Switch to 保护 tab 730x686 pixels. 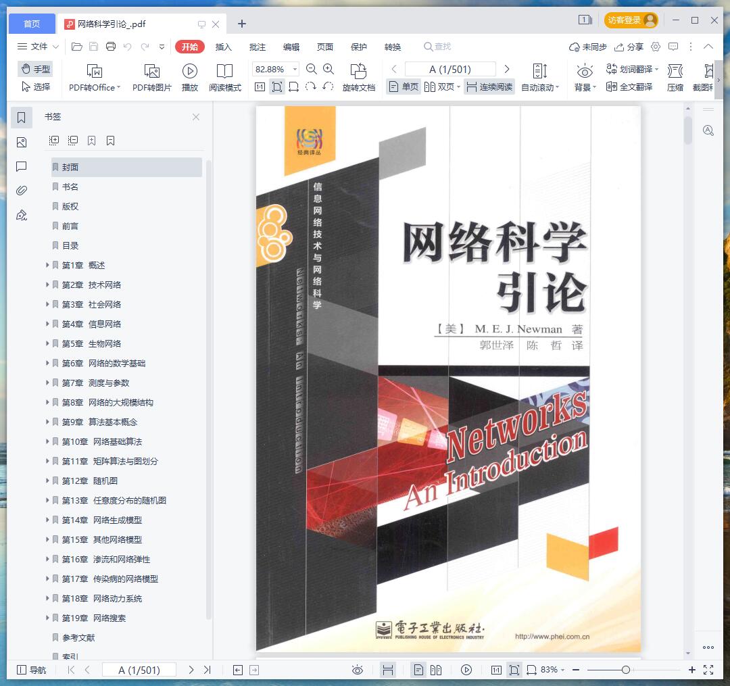tap(358, 47)
